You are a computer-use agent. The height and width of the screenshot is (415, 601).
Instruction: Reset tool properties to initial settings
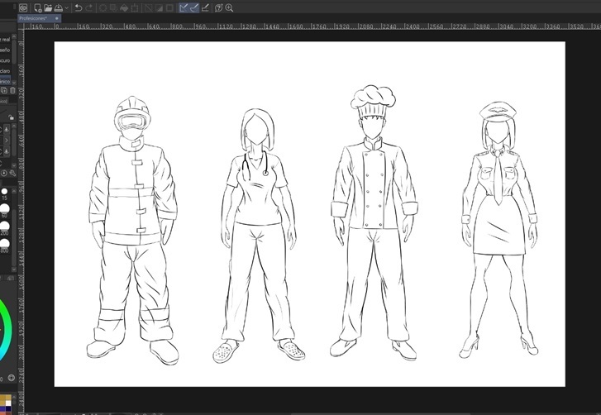point(4,174)
